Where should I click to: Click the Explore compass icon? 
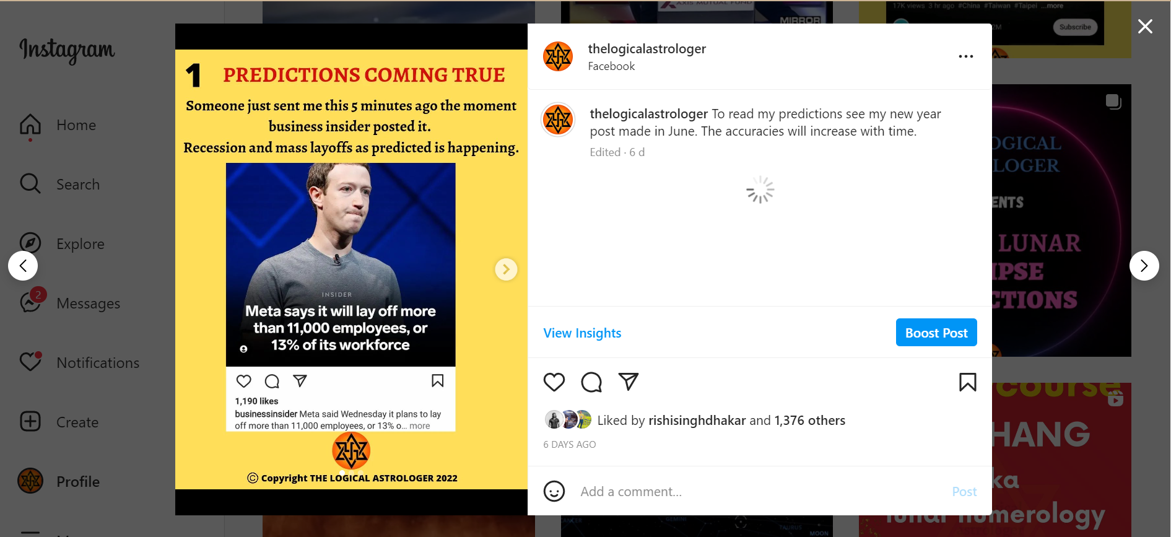[x=30, y=243]
